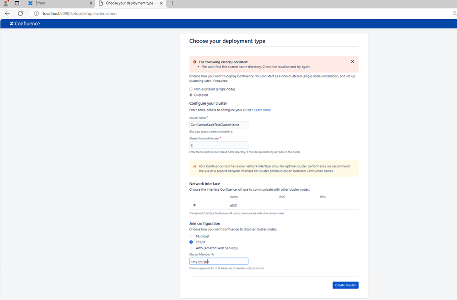View site information icon in address bar
Viewport: 457px width, 300px height.
(36, 13)
